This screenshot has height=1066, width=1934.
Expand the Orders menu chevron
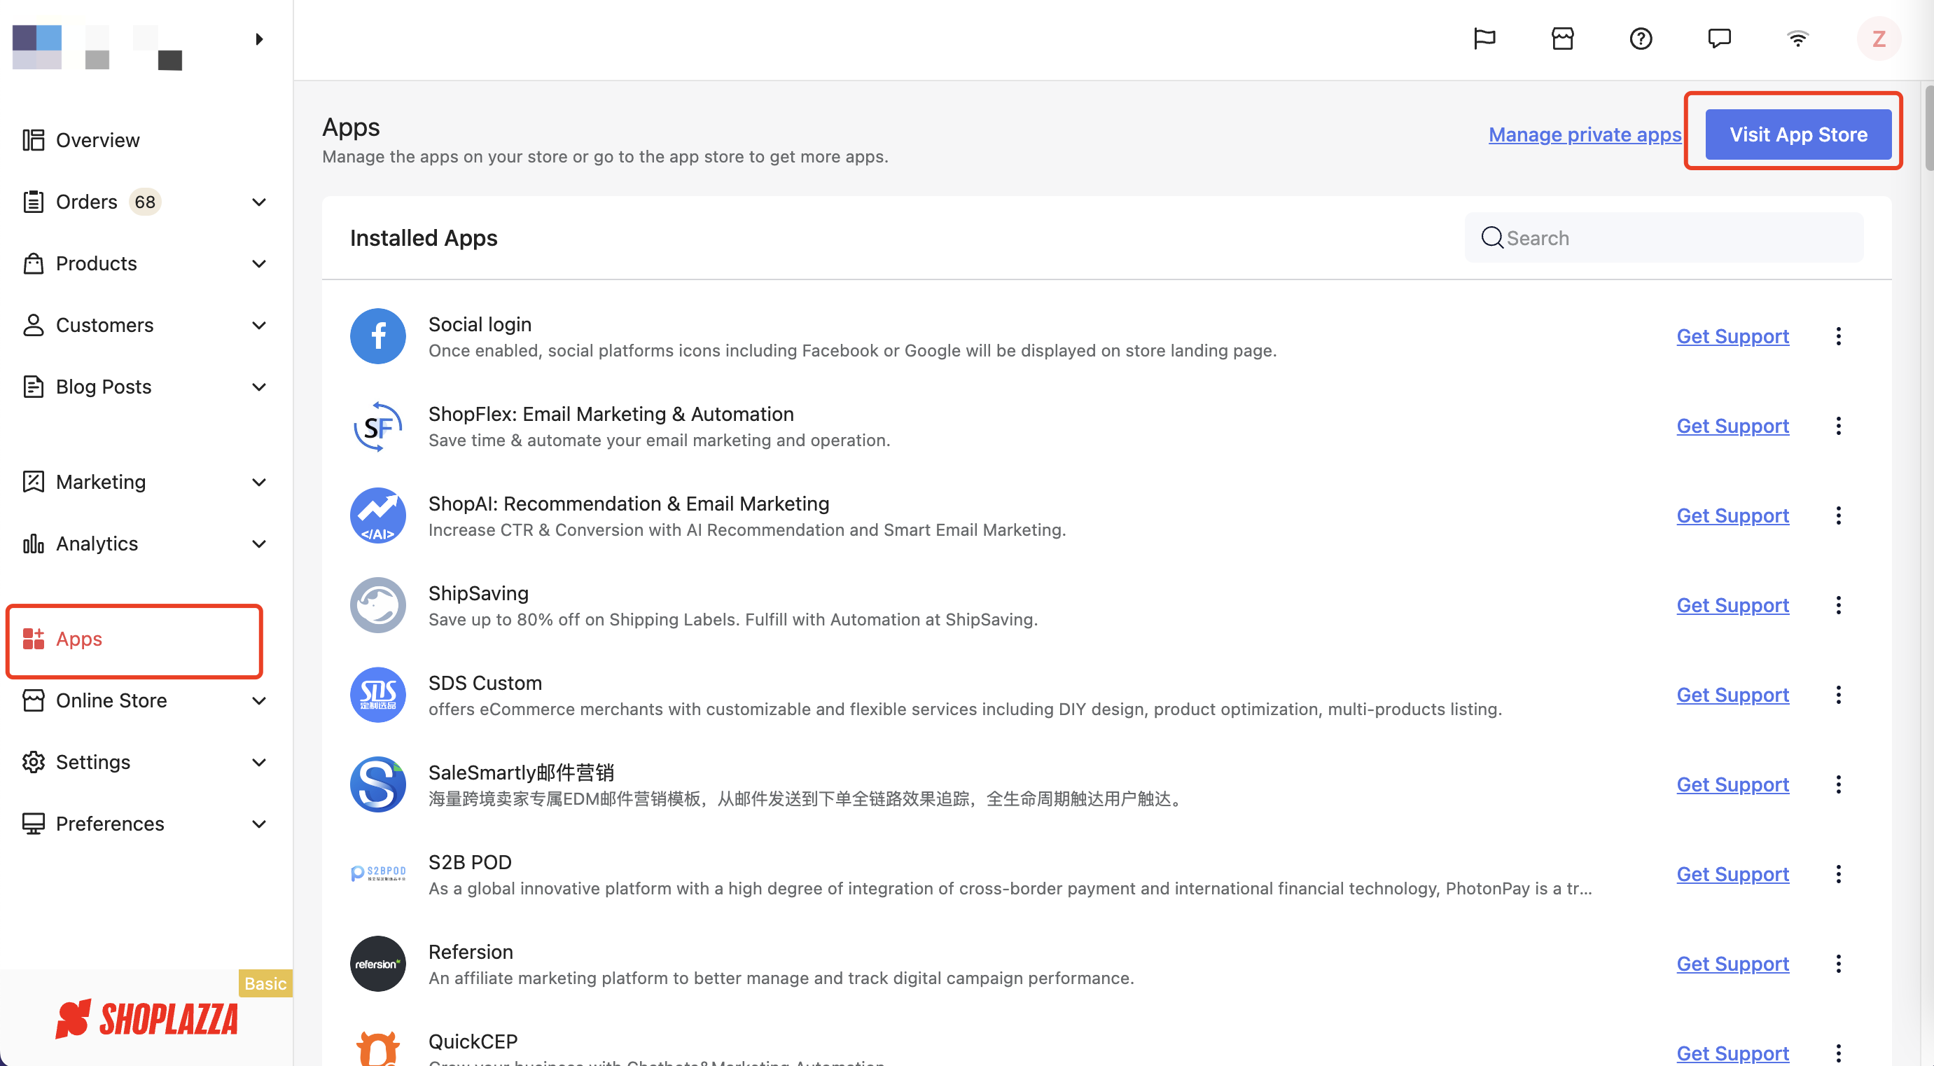259,202
